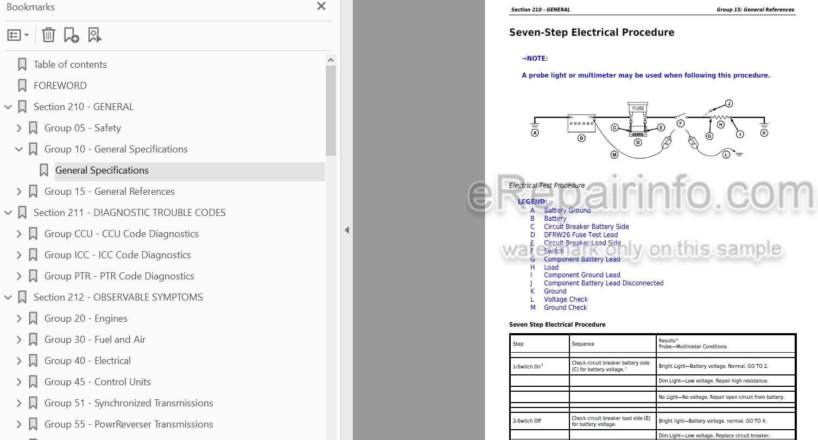Click the Seven-Step Electrical Procedure heading
Viewport: 818px width, 440px height.
pyautogui.click(x=591, y=33)
